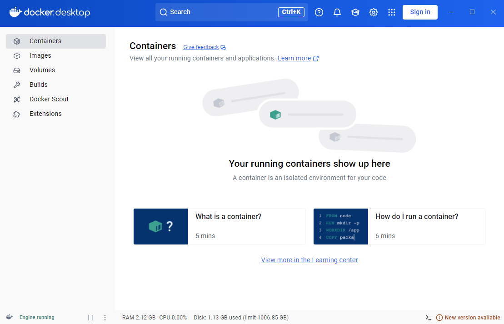The image size is (504, 324).
Task: Click the 6 mins duration text
Action: [385, 236]
